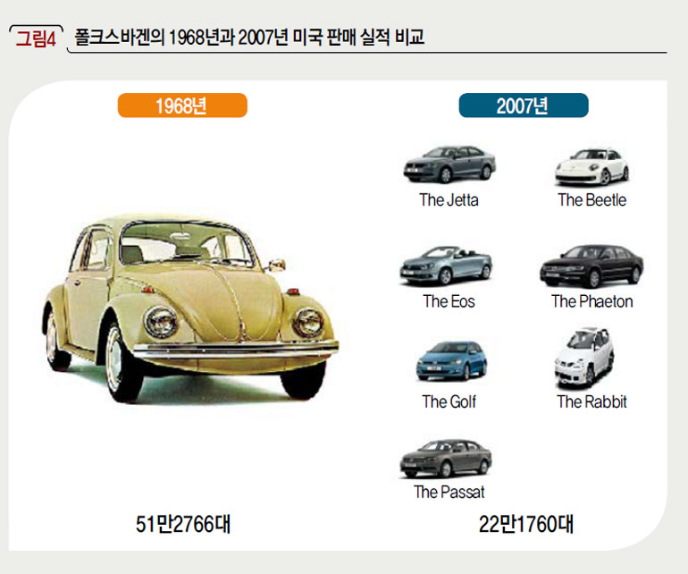The image size is (688, 574).
Task: Click the blue 2007년 label
Action: 524,106
